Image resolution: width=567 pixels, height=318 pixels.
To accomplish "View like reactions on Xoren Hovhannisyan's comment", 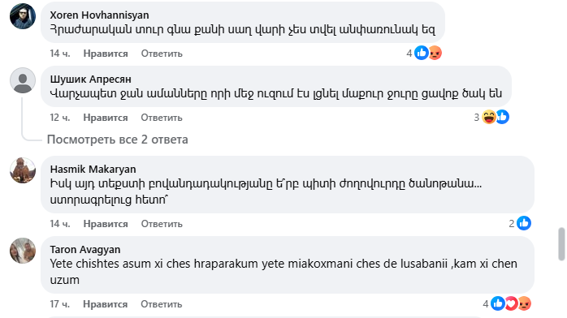I will [422, 53].
